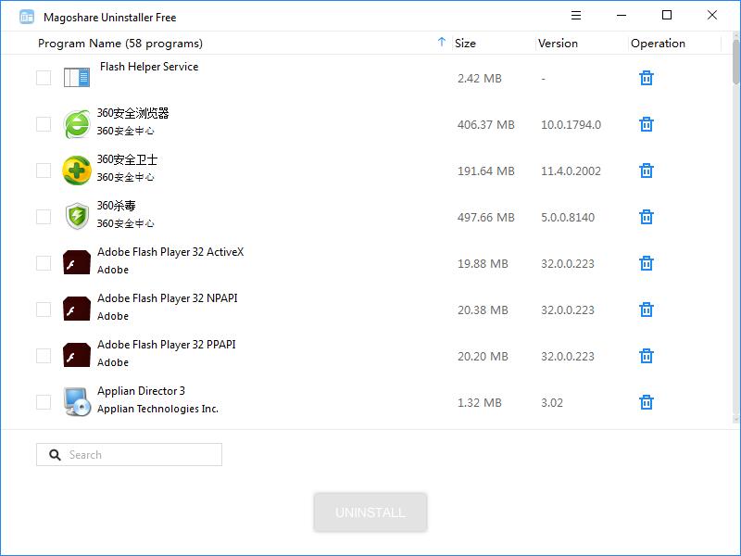Click the delete icon for Adobe Flash Player 32 ActiveX
Screen dimensions: 741x556
[x=646, y=262]
